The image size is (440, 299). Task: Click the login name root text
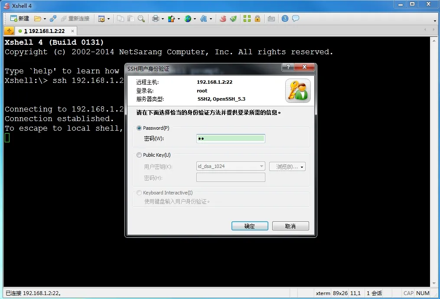pyautogui.click(x=202, y=91)
